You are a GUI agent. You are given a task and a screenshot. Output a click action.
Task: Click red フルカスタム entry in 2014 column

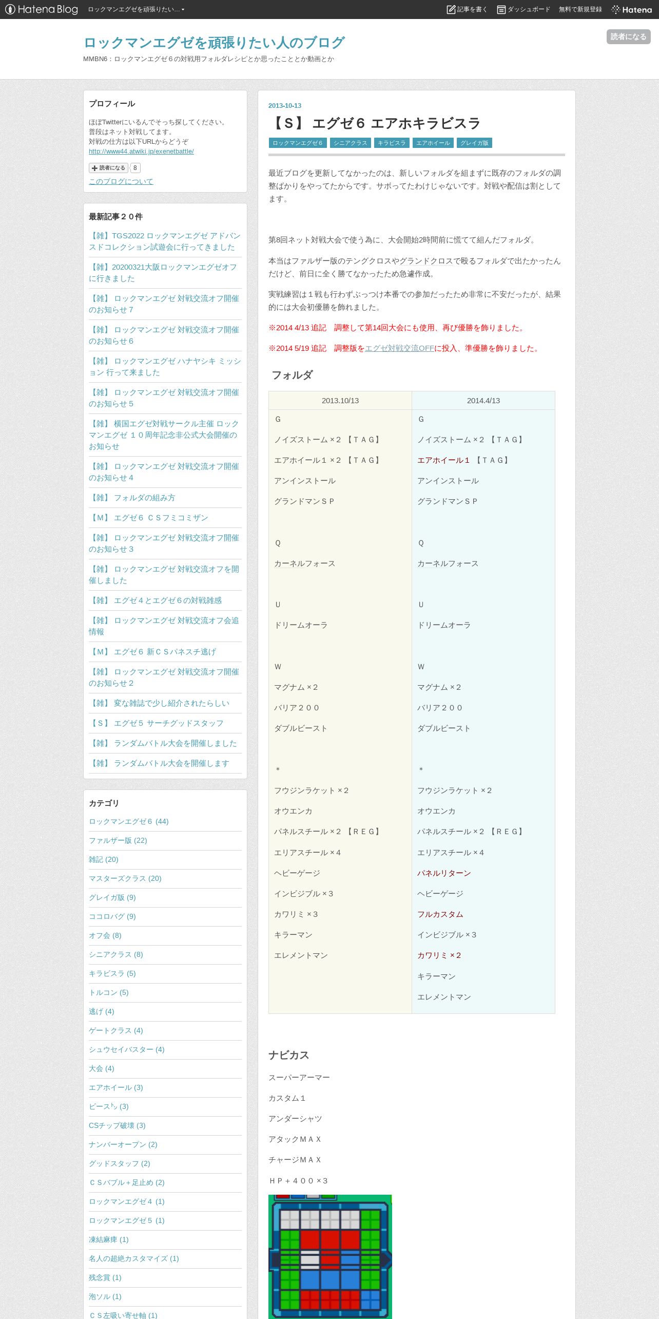tap(440, 914)
